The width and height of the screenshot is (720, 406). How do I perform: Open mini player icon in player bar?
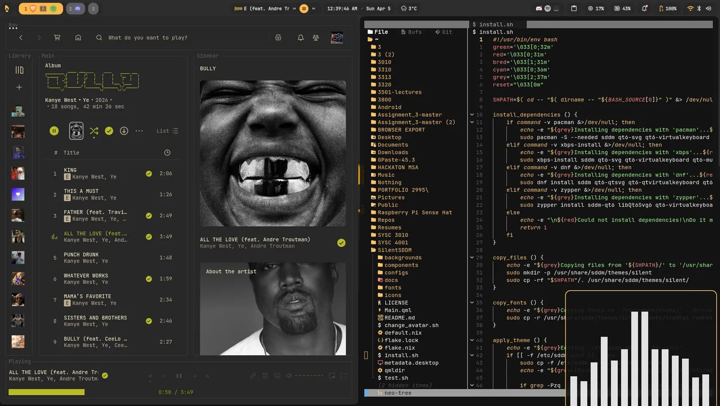332,375
